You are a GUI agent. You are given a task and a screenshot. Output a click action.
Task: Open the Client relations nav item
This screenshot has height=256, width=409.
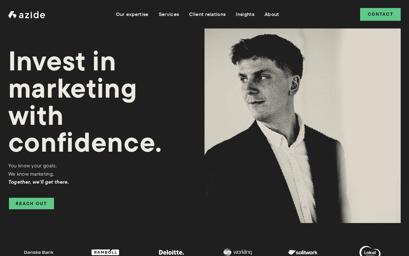click(207, 14)
